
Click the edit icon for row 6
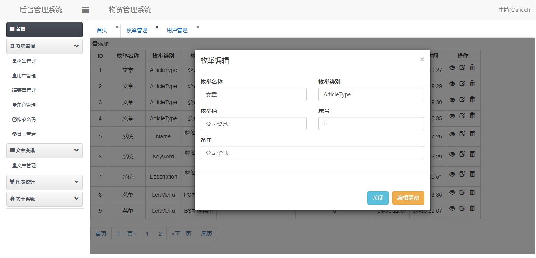(462, 154)
